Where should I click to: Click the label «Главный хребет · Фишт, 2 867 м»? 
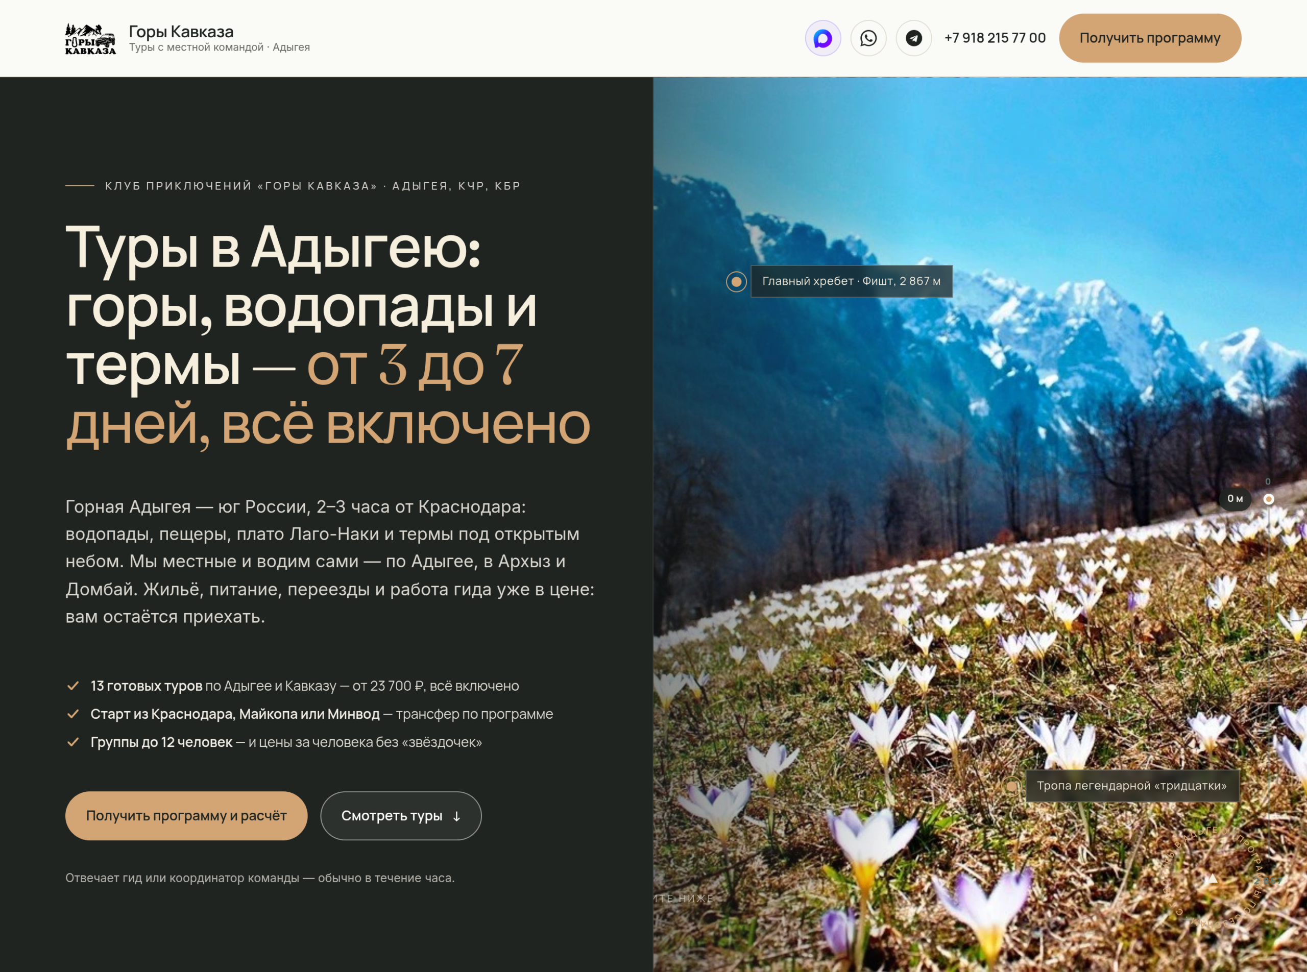pos(852,281)
